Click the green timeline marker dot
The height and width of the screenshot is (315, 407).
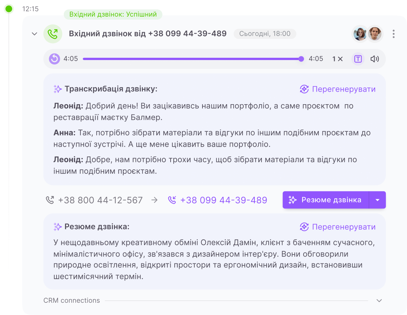(9, 9)
